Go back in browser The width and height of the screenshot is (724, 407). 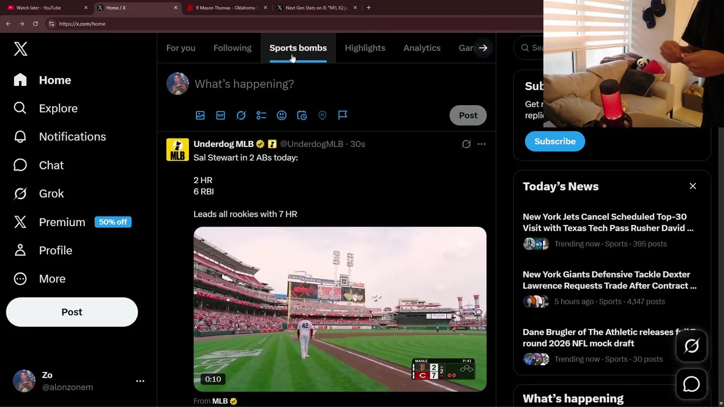coord(8,24)
